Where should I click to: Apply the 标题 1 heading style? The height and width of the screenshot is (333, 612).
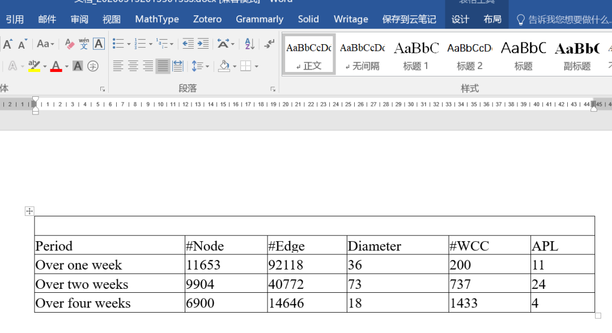(416, 54)
